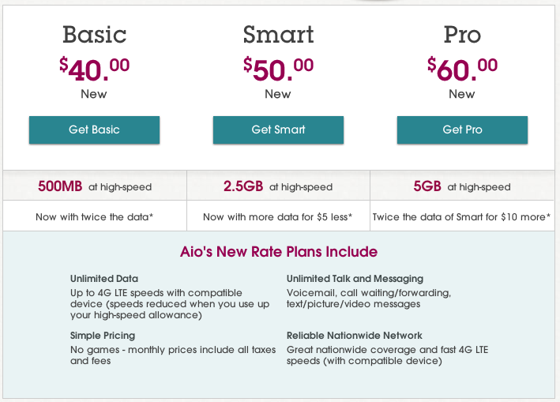Select the 2.5GB at high-speed cell
Screen dimensions: 560x402
click(278, 187)
